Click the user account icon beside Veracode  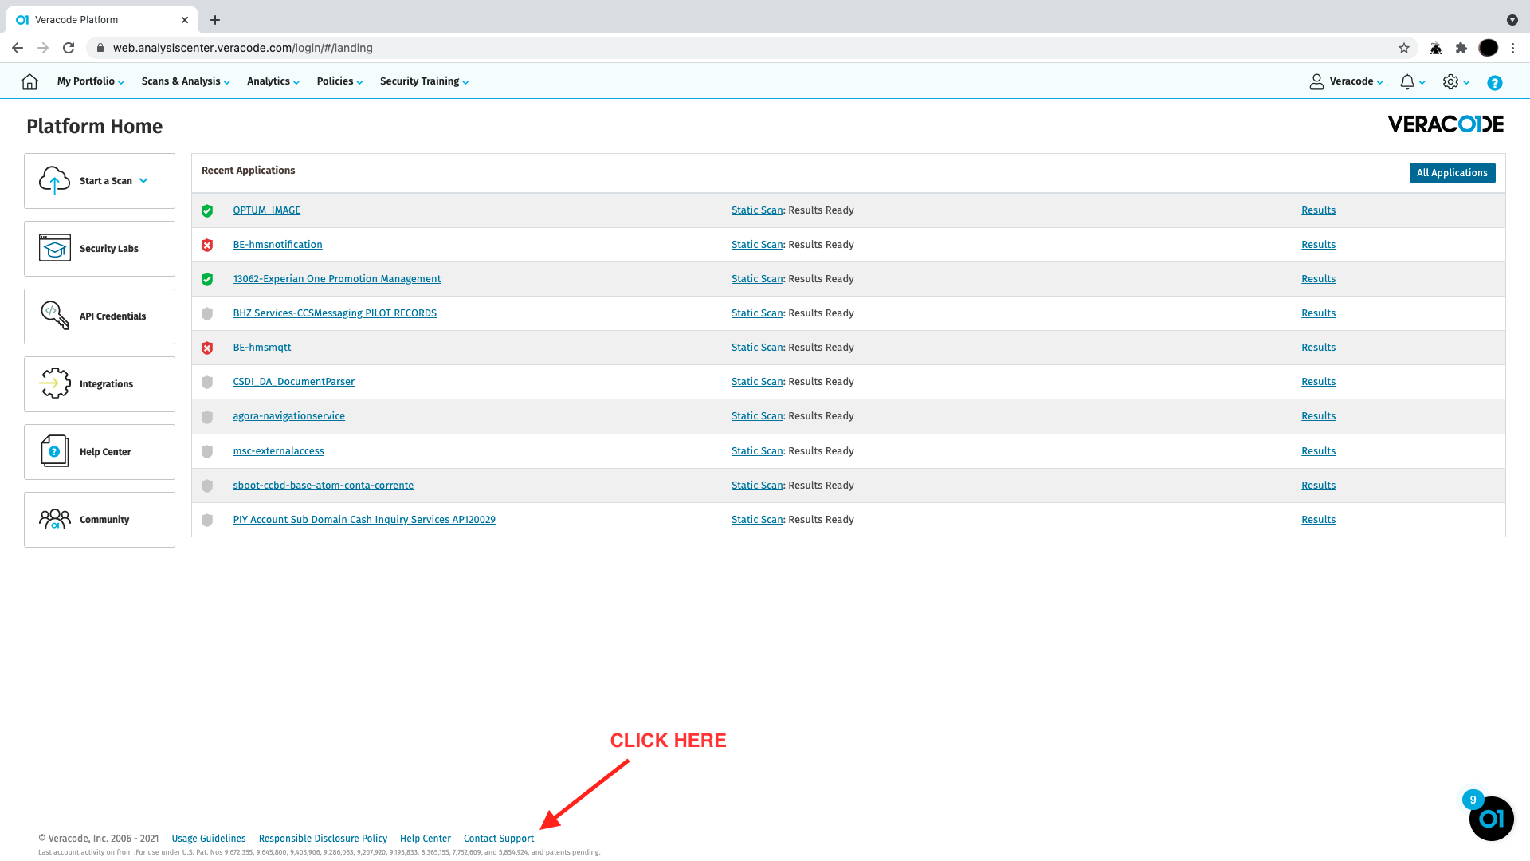tap(1316, 81)
